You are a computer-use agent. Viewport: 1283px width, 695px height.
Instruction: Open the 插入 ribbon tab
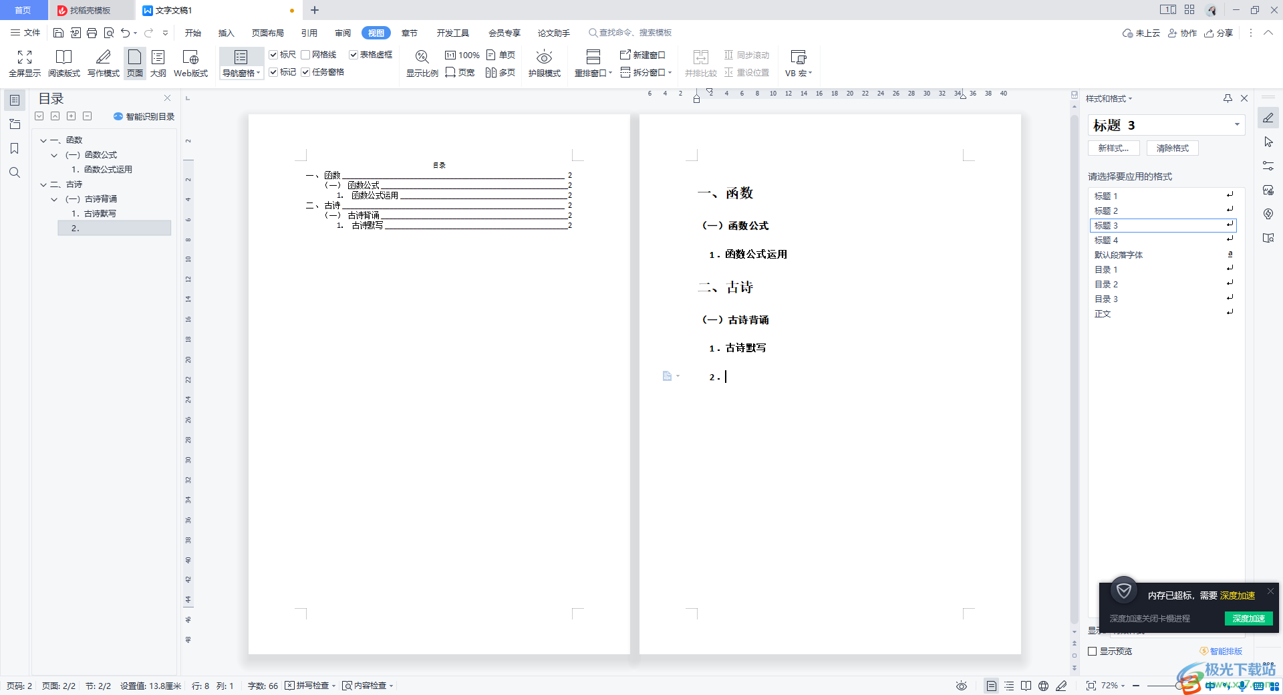click(227, 33)
